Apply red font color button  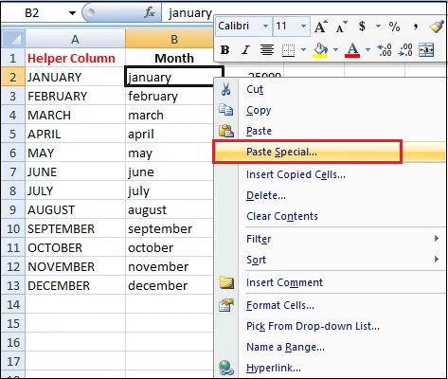pyautogui.click(x=352, y=50)
